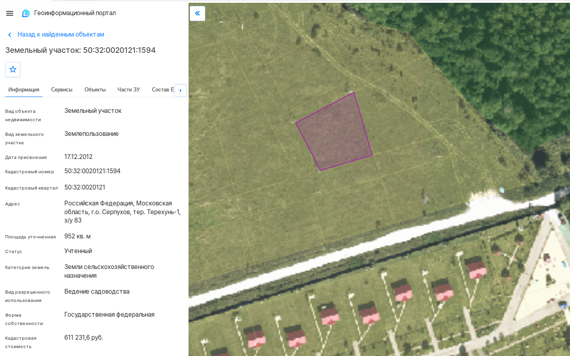Viewport: 570px width, 356px height.
Task: Open the Объекты tab
Action: pos(95,90)
